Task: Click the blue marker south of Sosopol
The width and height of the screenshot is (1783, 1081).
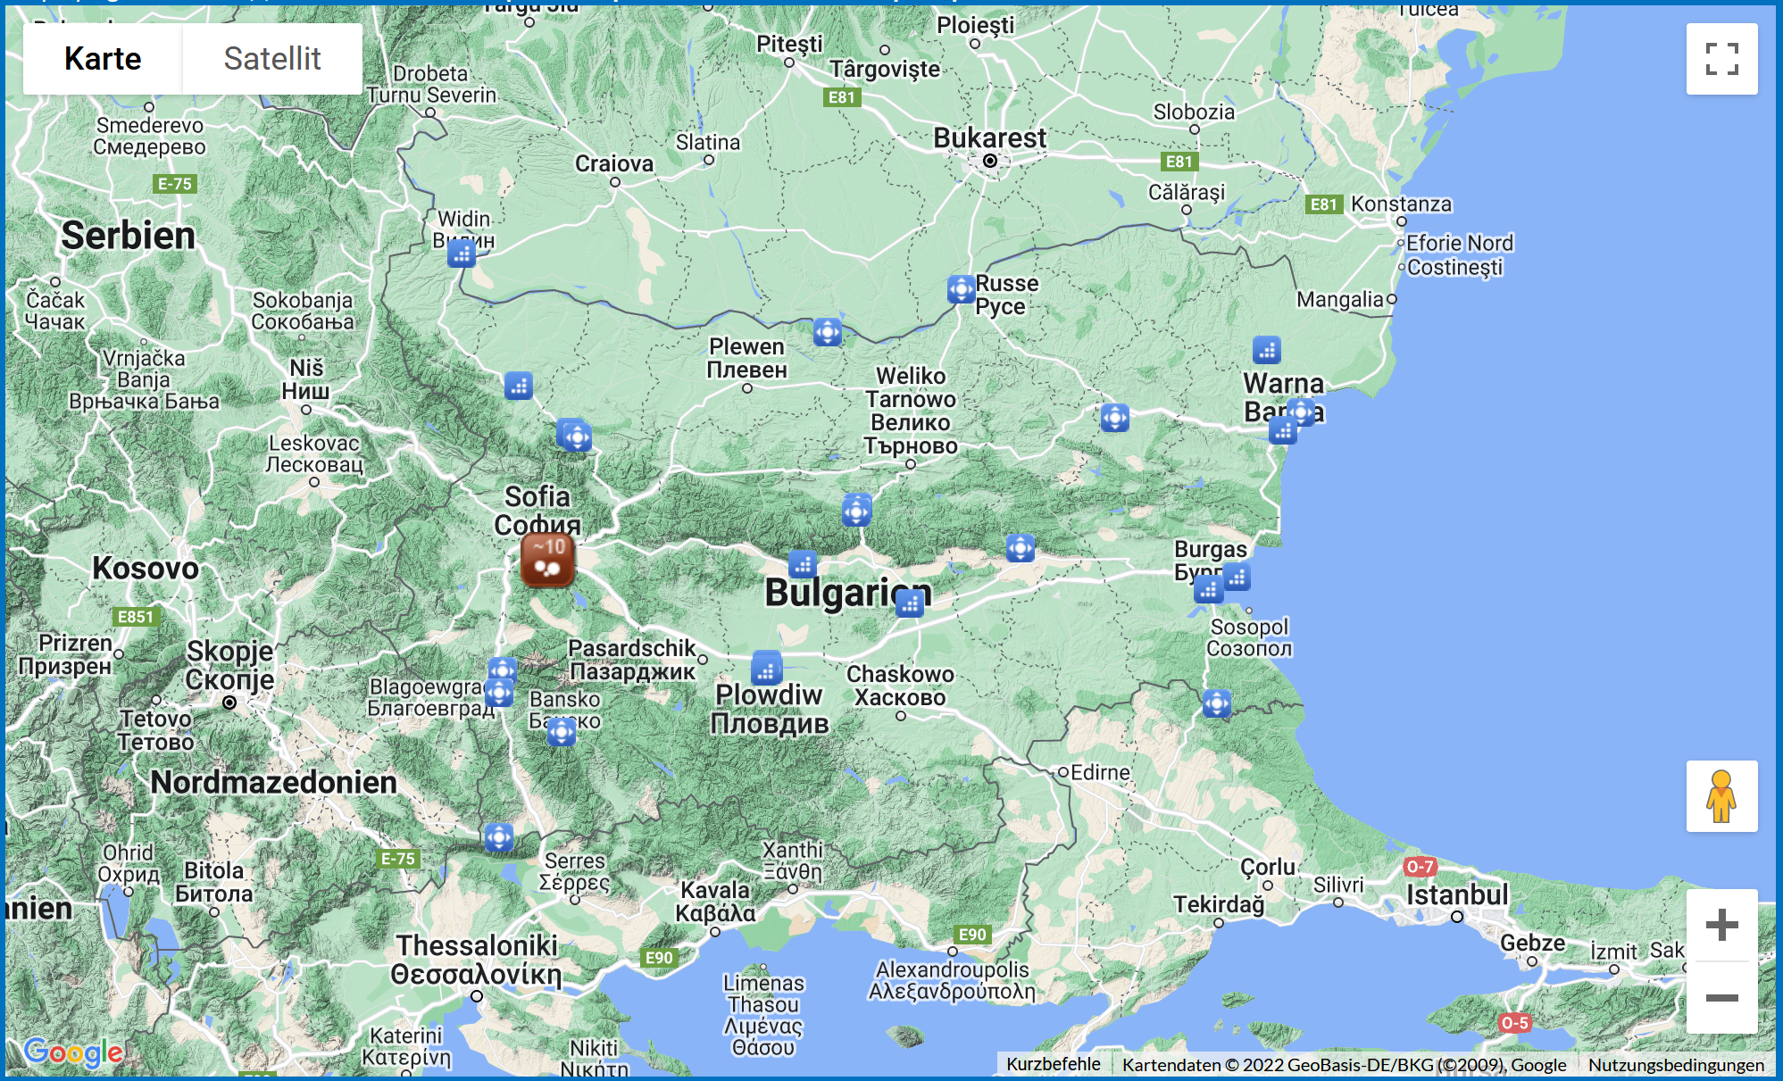Action: pos(1217,703)
